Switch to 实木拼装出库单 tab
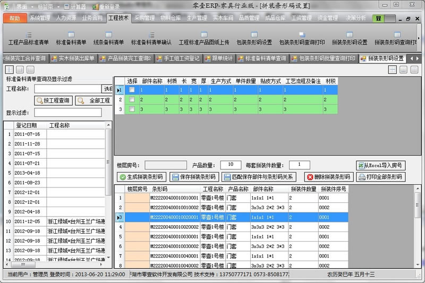Viewport: 425px width, 283px height. click(x=73, y=58)
